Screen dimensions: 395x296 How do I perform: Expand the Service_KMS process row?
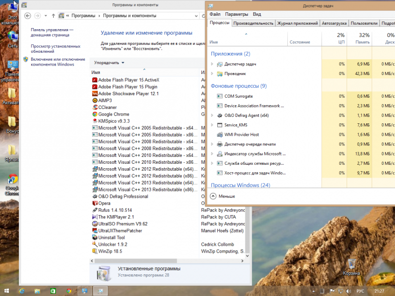tap(212, 125)
